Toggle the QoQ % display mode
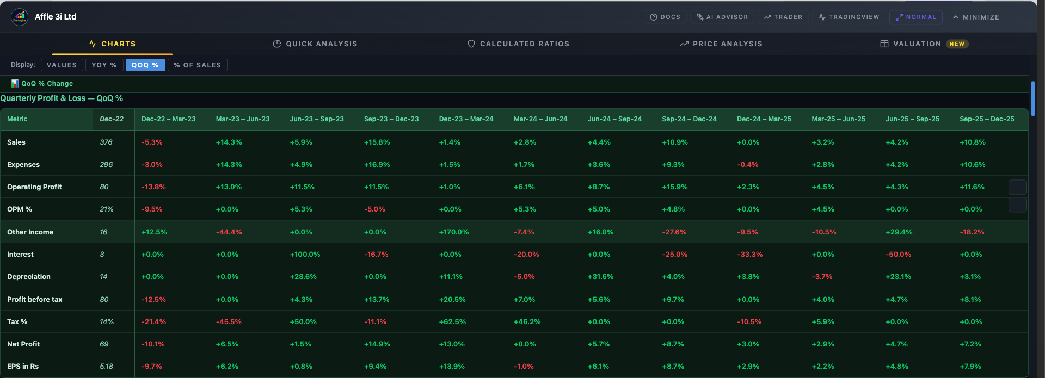 coord(145,65)
